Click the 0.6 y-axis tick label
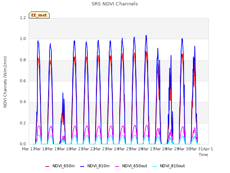Image resolution: width=230 pixels, height=173 pixels. point(23,81)
